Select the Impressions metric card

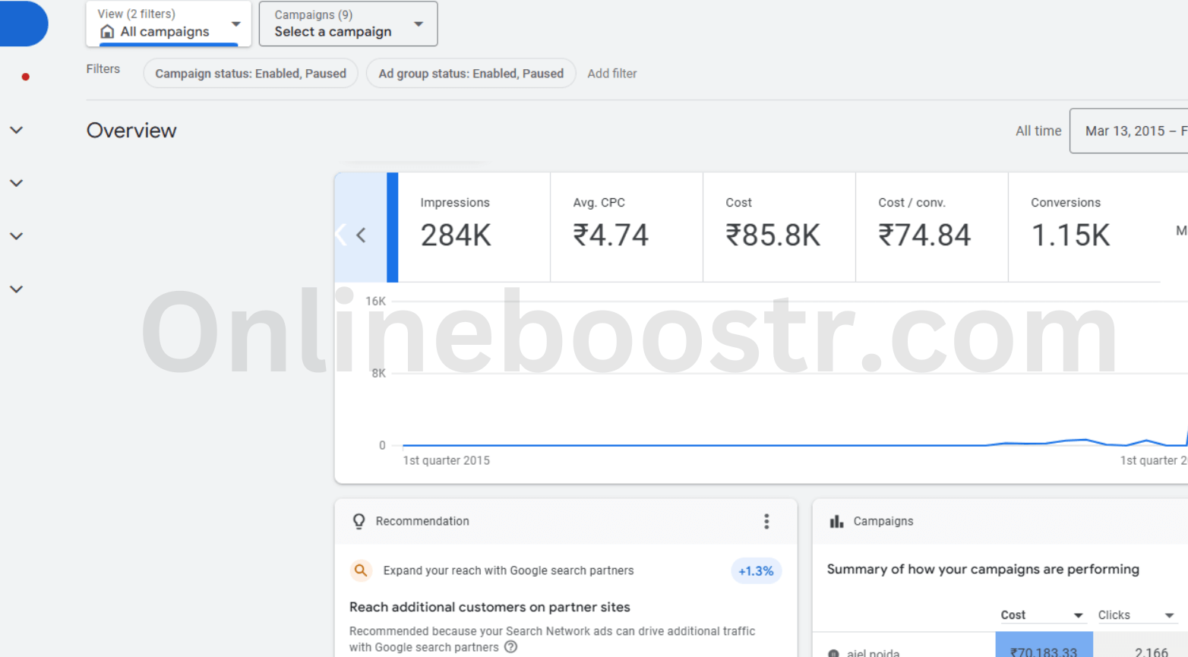(474, 227)
